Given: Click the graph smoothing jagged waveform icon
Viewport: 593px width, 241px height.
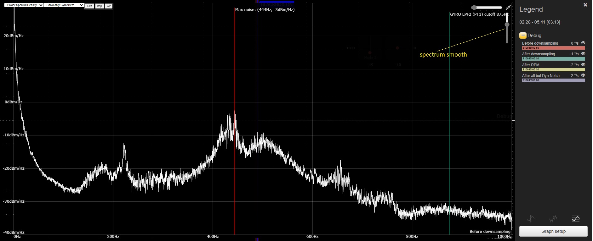Looking at the screenshot, I should pos(553,218).
